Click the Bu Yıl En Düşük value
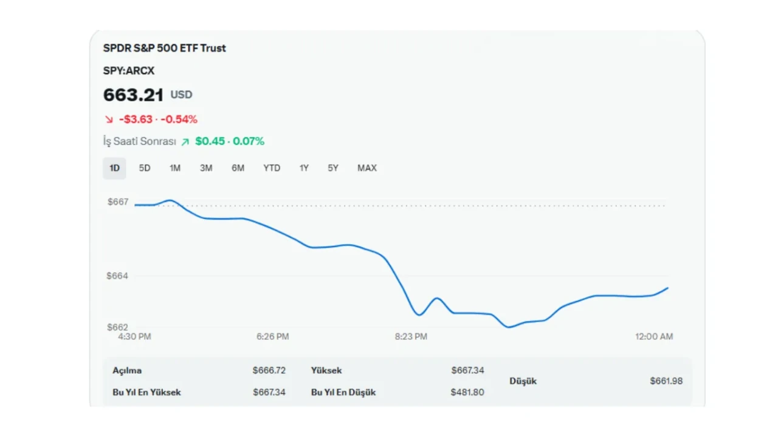This screenshot has width=778, height=437. click(467, 392)
